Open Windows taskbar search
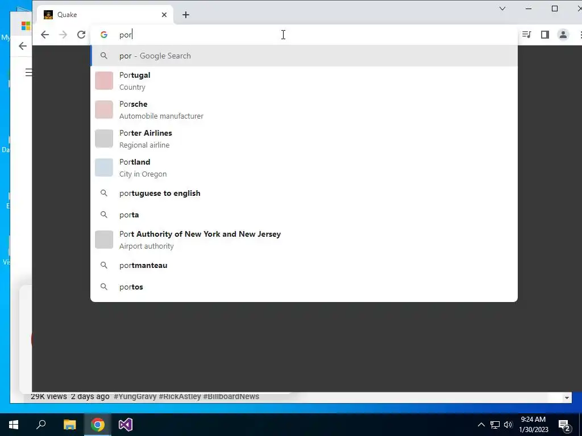 coord(41,425)
